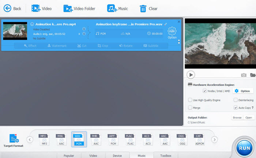Show previous formats with left chevron
Screen dimensions: 256x158
pos(30,140)
